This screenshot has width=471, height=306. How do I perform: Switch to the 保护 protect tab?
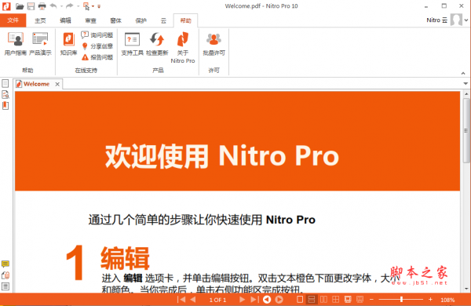coord(141,20)
